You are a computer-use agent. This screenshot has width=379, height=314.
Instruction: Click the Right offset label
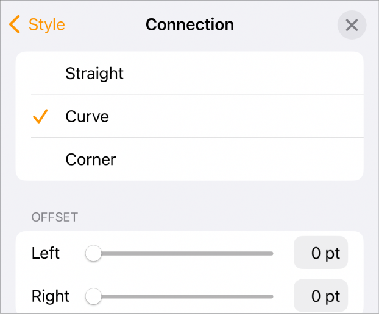51,296
